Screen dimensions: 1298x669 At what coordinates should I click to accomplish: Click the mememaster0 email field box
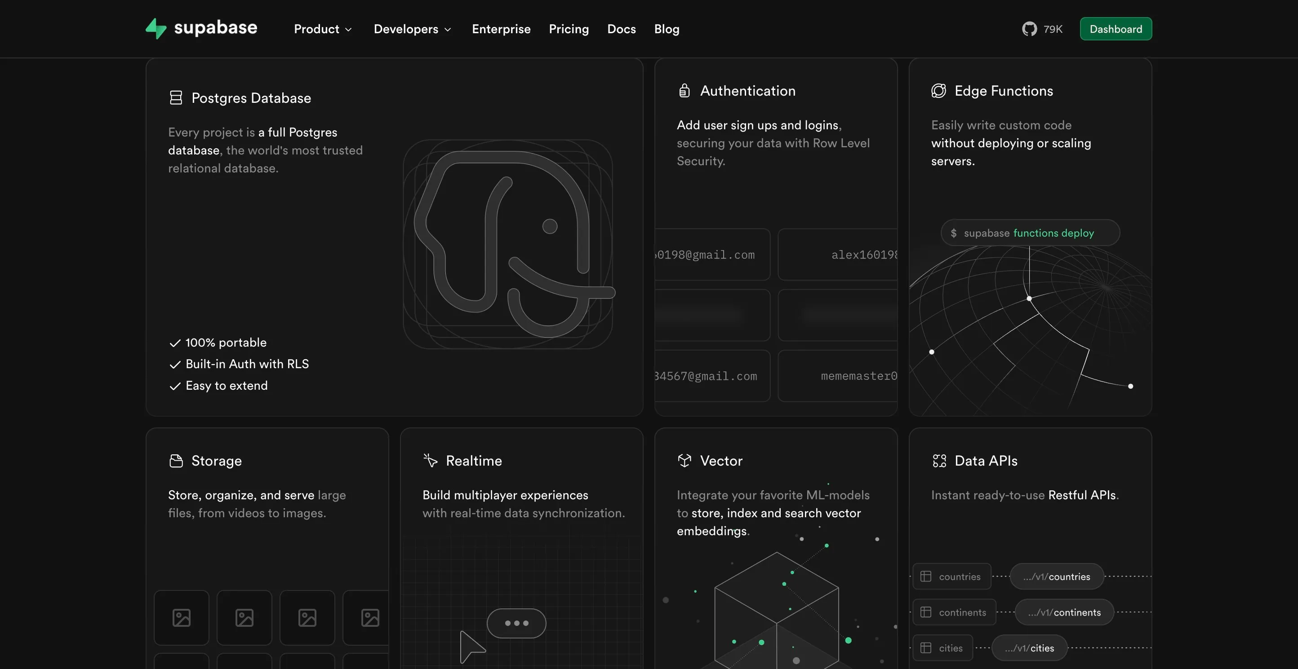click(x=837, y=375)
